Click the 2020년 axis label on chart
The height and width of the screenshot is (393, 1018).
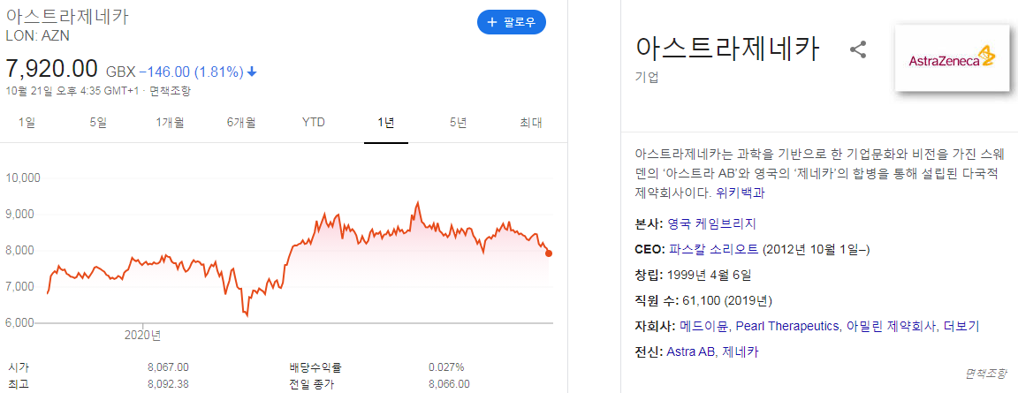point(143,336)
